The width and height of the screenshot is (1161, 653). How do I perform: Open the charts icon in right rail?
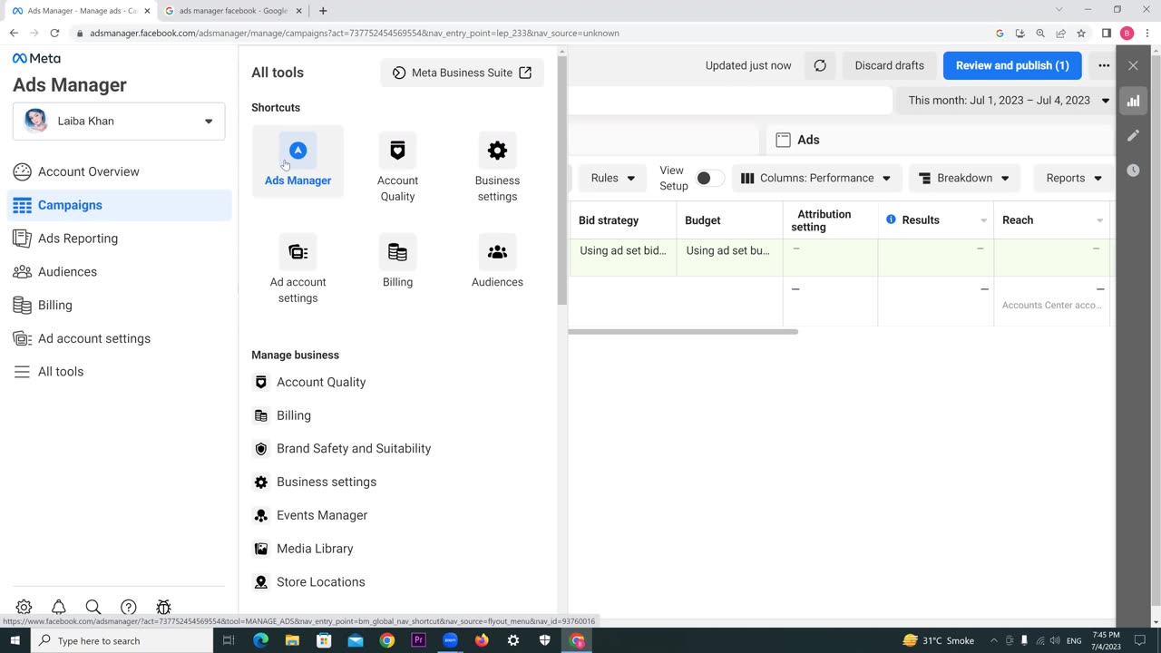tap(1133, 101)
